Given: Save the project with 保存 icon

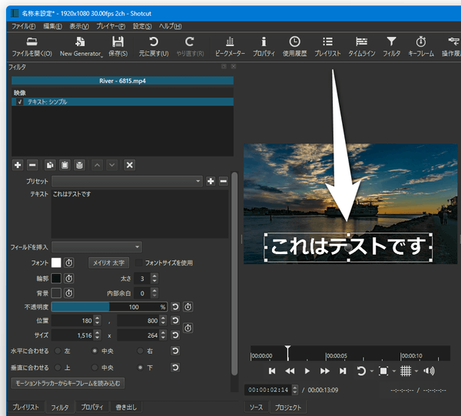Looking at the screenshot, I should pos(118,47).
